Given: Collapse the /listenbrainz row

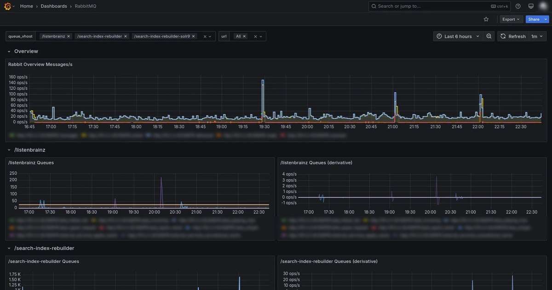Looking at the screenshot, I should coord(9,150).
